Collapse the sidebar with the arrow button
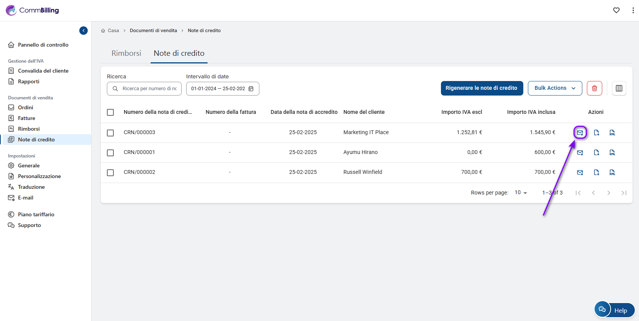 (x=84, y=31)
